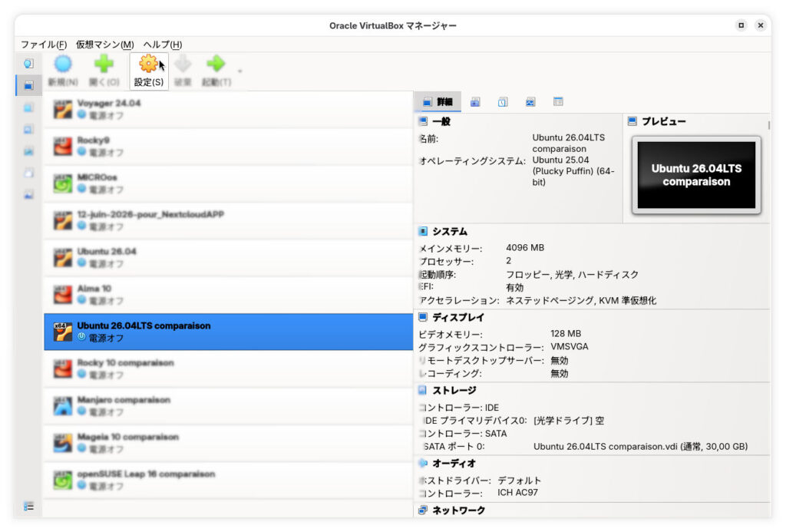Select the Rocky 10 comparaison machine
Screen dimensions: 786x532
pos(228,369)
